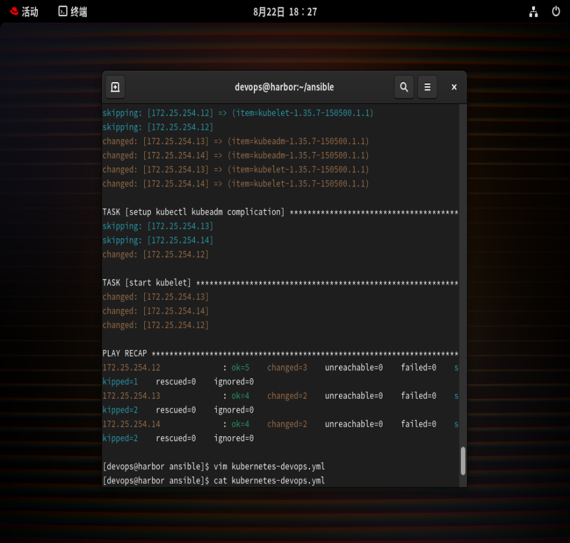This screenshot has width=570, height=543.
Task: Click the cat kubernetes-devops.yml command line
Action: click(214, 481)
